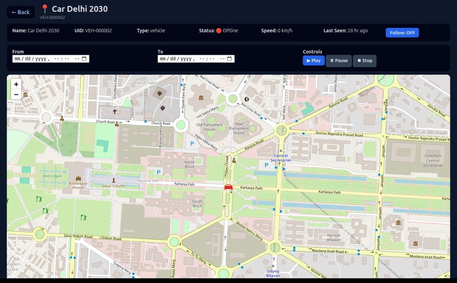Click the Udyog Bhavan label
The image size is (457, 283).
pyautogui.click(x=273, y=274)
